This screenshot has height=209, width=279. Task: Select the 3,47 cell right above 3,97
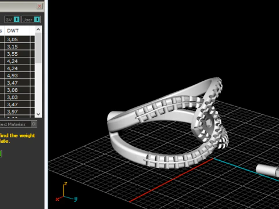(17, 105)
